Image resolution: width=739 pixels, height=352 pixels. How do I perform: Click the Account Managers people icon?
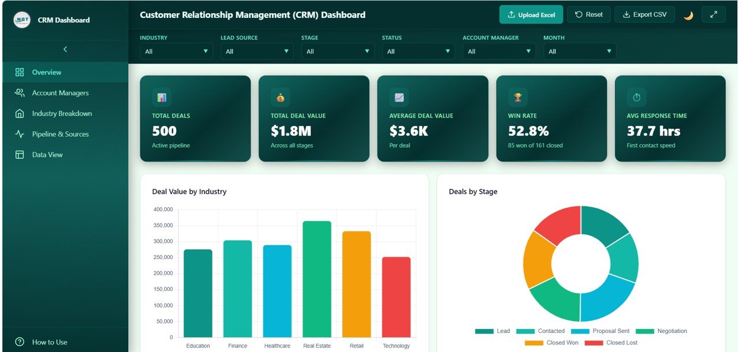point(19,92)
